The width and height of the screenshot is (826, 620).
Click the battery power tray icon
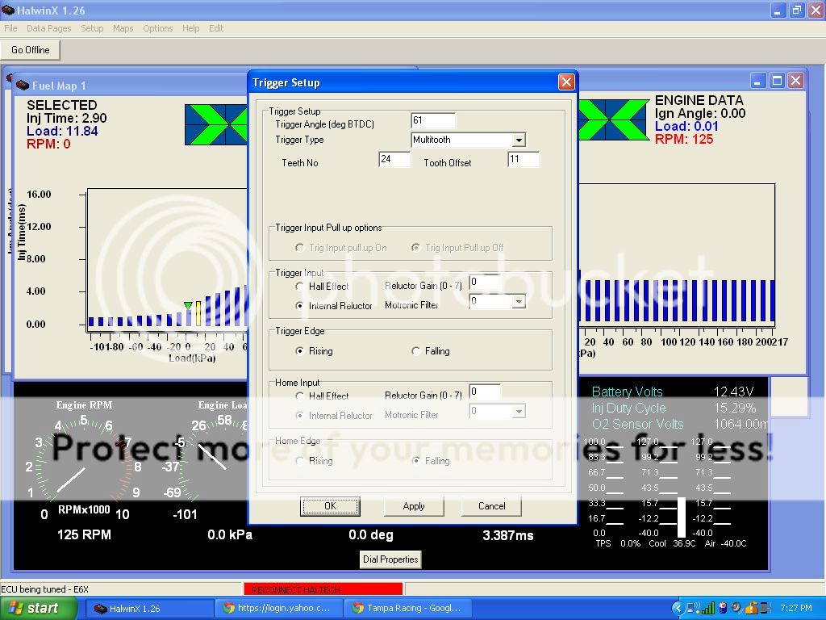[x=723, y=608]
